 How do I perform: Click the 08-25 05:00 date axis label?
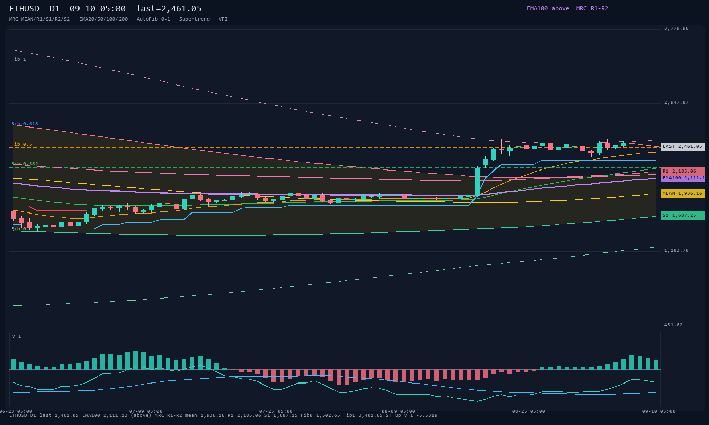(x=529, y=411)
